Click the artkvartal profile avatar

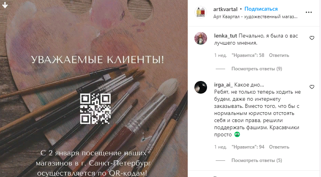(x=201, y=12)
